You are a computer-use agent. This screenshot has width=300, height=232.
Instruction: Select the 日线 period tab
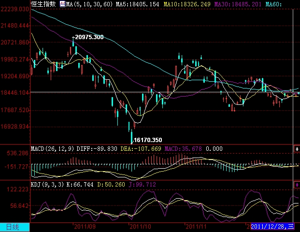pos(14,227)
